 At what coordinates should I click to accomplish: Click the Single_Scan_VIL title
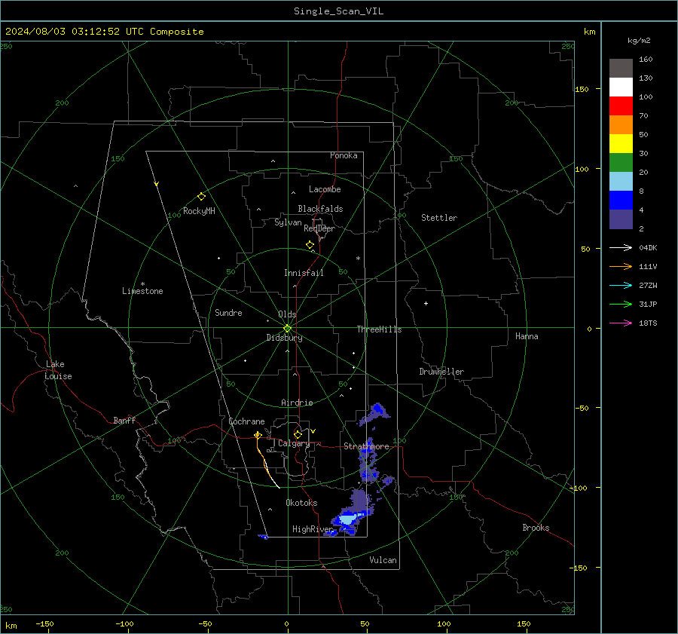tap(338, 11)
